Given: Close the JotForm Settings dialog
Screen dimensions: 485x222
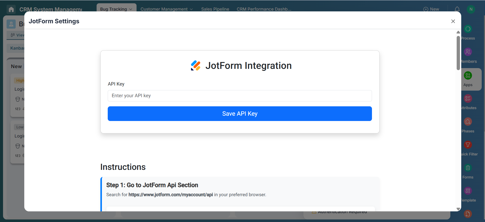Looking at the screenshot, I should click(453, 21).
